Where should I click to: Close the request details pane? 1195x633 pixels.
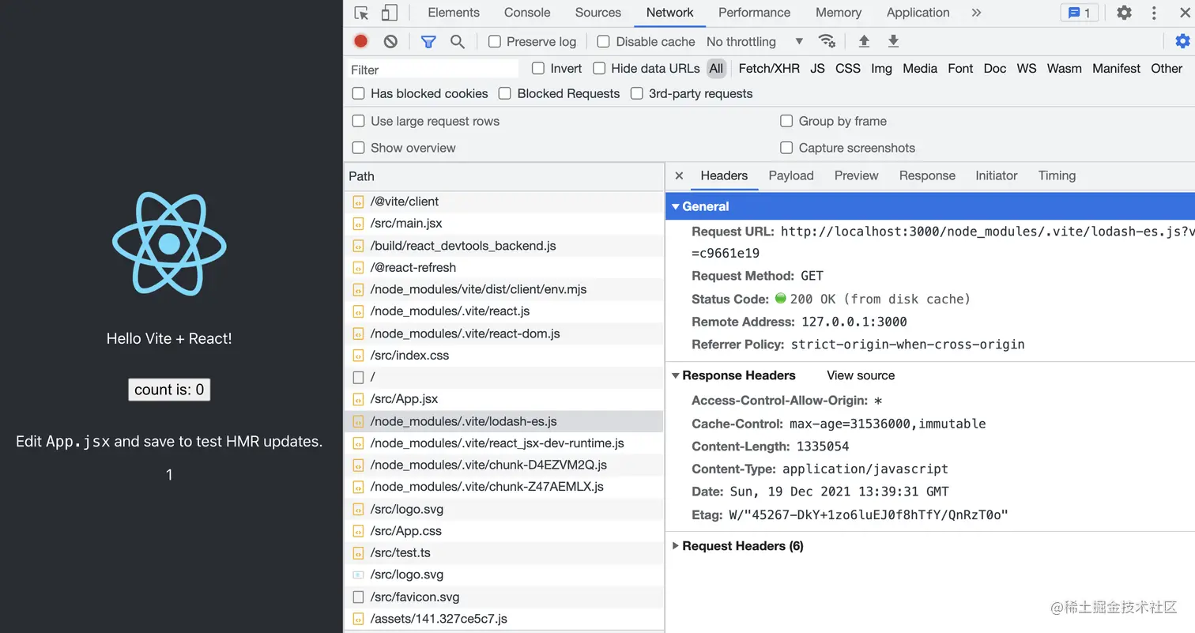(679, 175)
